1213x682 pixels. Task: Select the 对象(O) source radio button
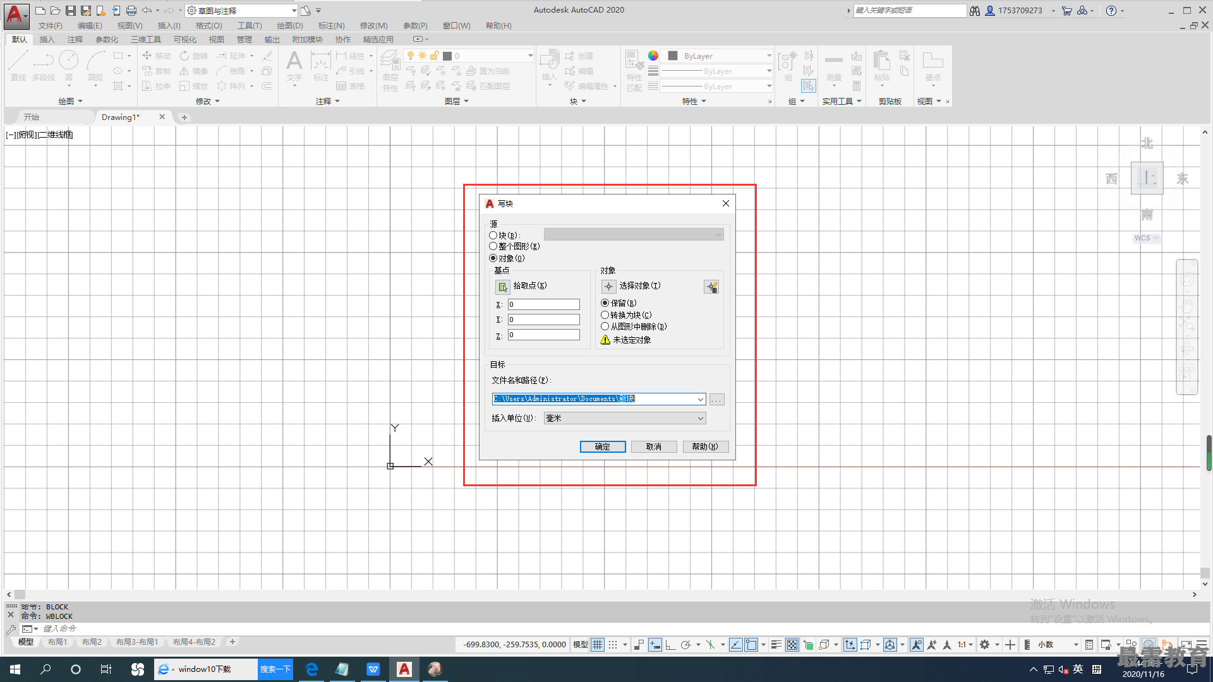pyautogui.click(x=493, y=258)
